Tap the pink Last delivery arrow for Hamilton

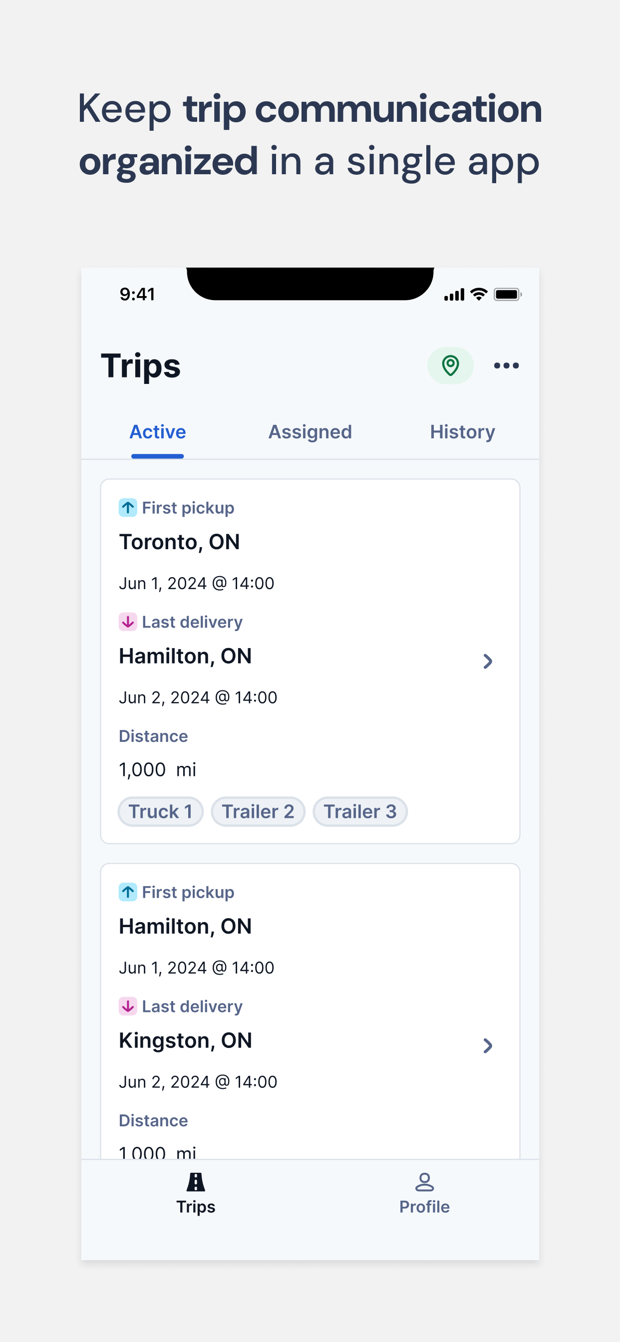tap(128, 622)
